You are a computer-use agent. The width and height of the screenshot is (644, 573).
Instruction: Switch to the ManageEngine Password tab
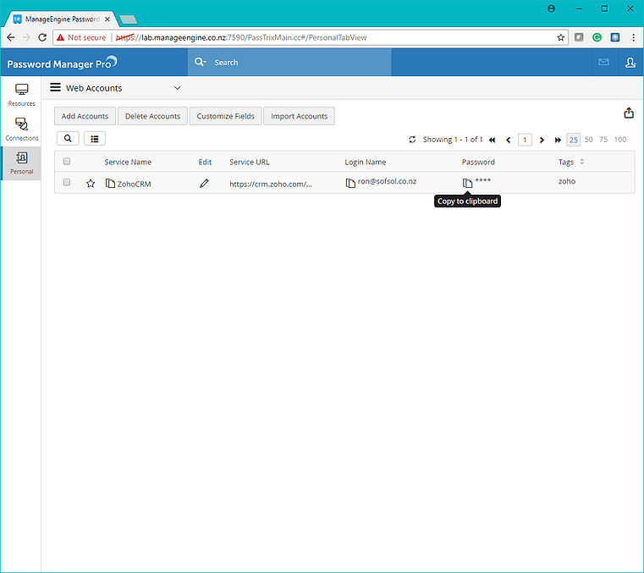62,19
